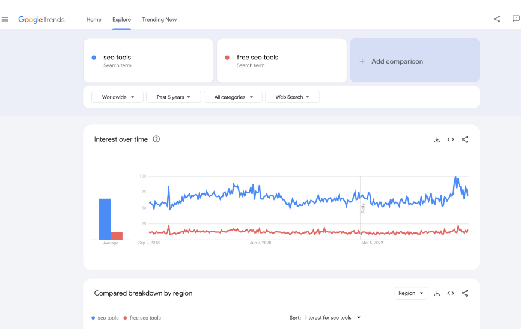This screenshot has height=331, width=521.
Task: Click the Google Trends logo
Action: (x=42, y=20)
